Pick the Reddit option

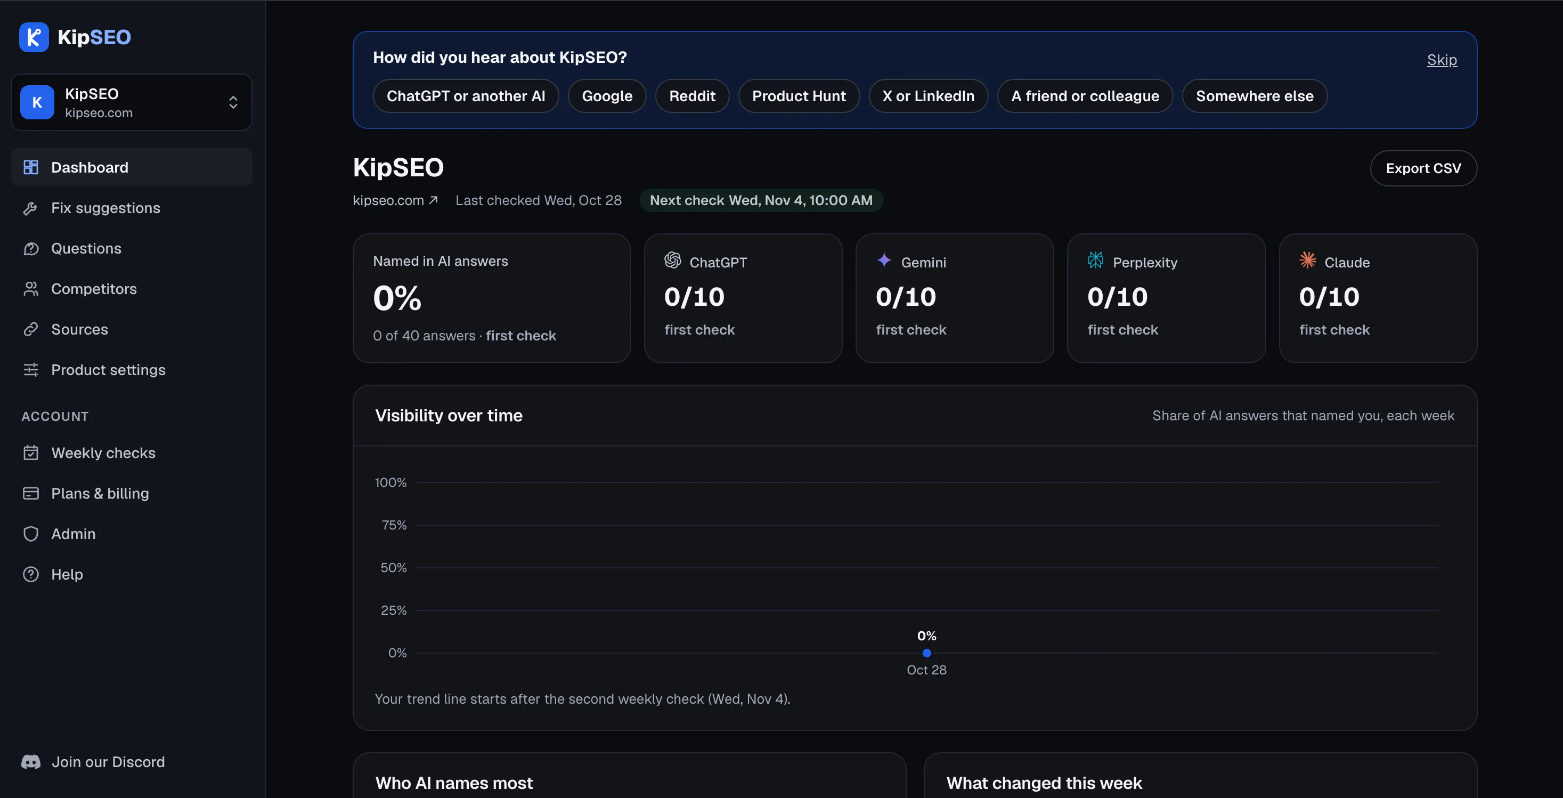(691, 96)
